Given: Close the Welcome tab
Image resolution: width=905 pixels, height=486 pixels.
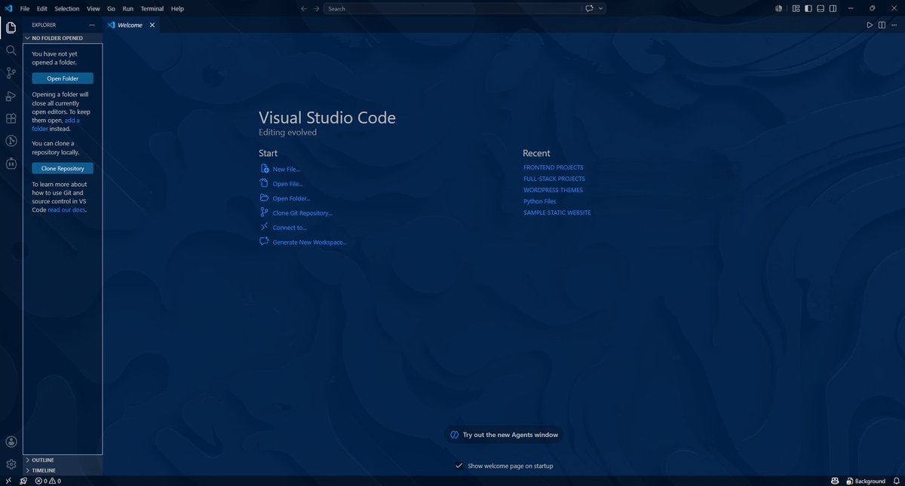Looking at the screenshot, I should click(152, 25).
